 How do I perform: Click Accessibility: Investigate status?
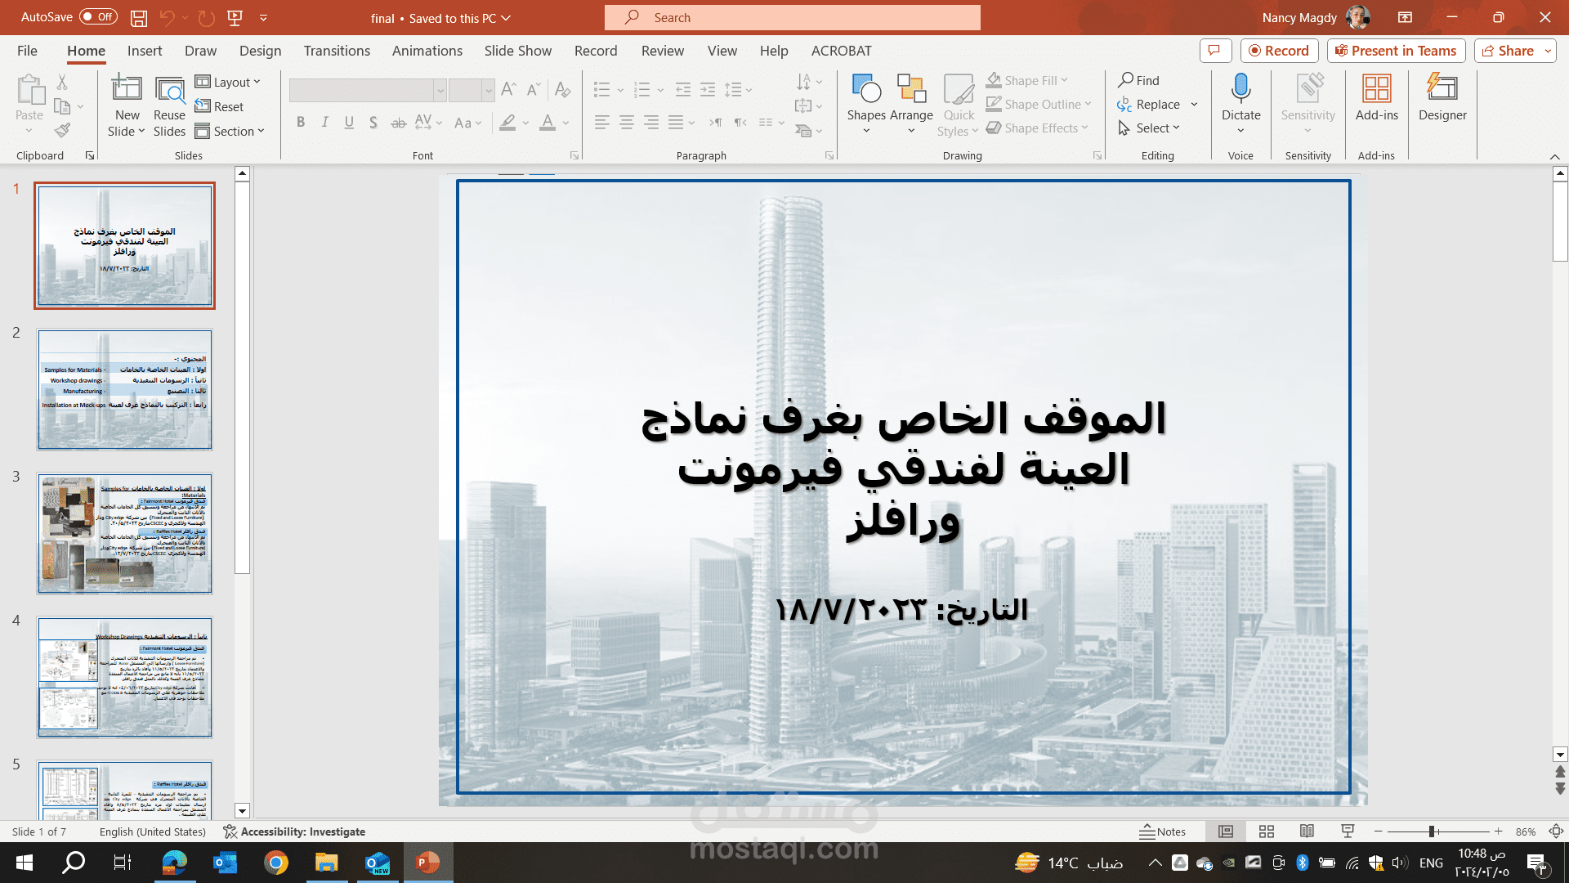click(x=294, y=831)
